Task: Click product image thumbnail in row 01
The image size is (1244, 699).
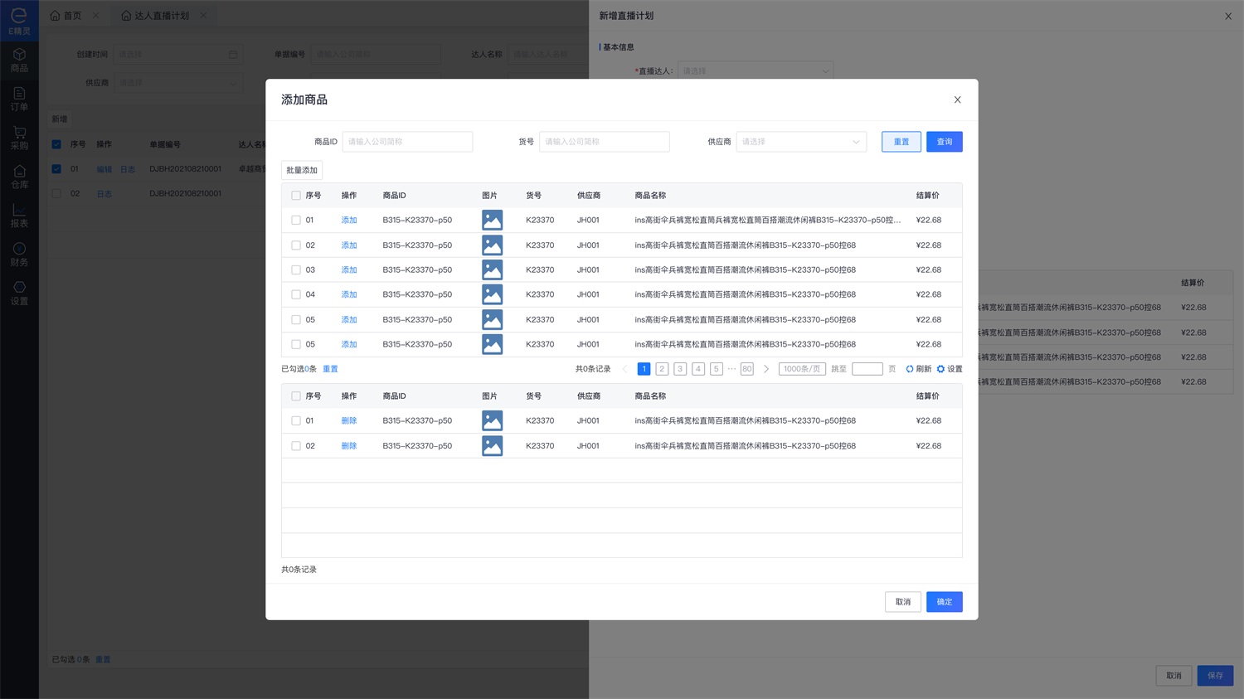Action: point(492,221)
